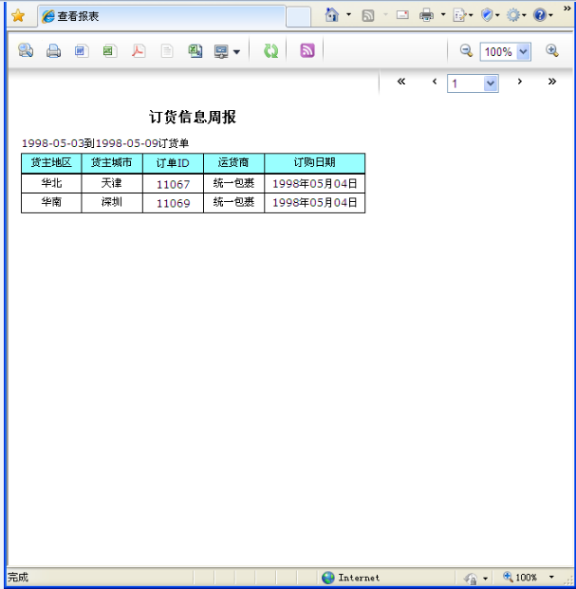Open the report 100% zoom combo box

tap(506, 51)
